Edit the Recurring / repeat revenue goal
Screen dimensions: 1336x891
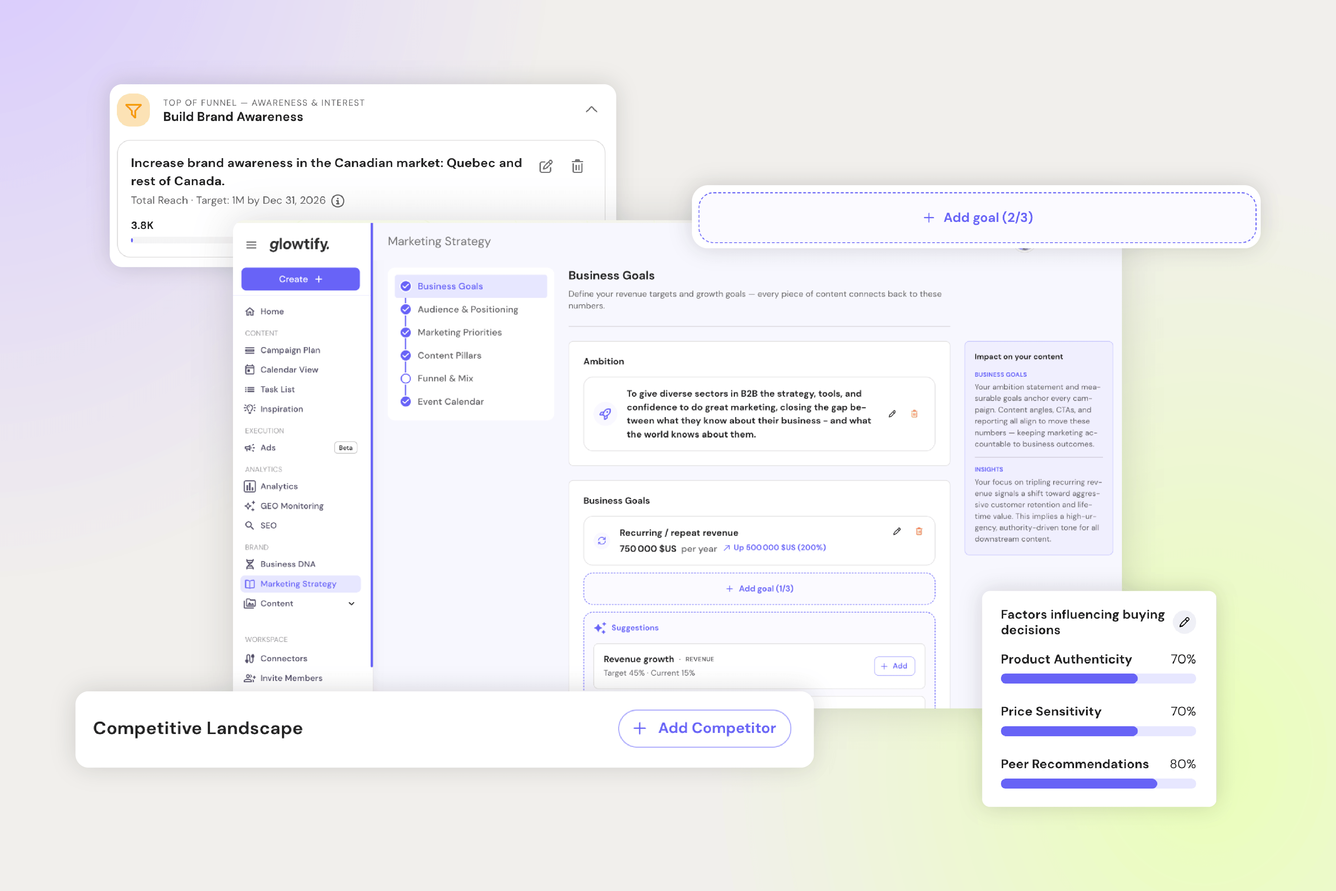tap(897, 531)
